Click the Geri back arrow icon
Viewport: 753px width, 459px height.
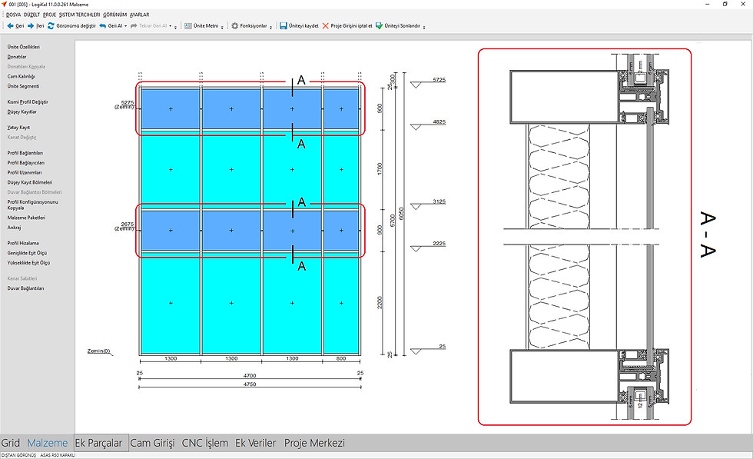[10, 26]
